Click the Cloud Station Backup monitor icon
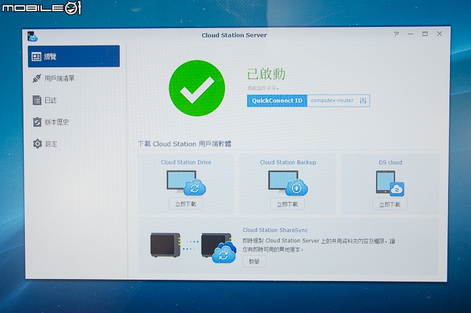This screenshot has width=471, height=313. coord(288,183)
